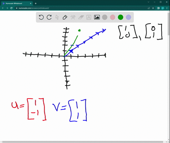Screen dimensions: 170x143
Task: Open the browser three-dot menu
Action: [167, 8]
